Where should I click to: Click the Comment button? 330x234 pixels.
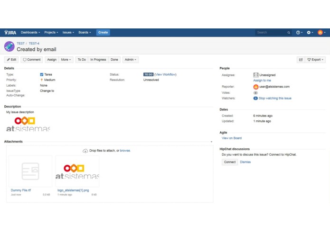click(31, 60)
